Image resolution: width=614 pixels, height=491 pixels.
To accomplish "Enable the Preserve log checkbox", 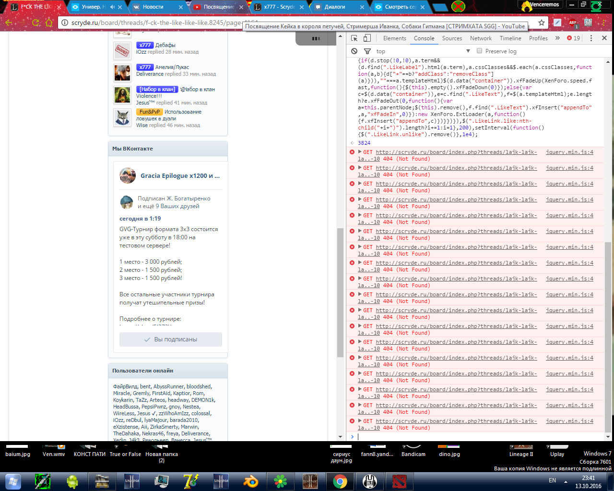I will [479, 51].
